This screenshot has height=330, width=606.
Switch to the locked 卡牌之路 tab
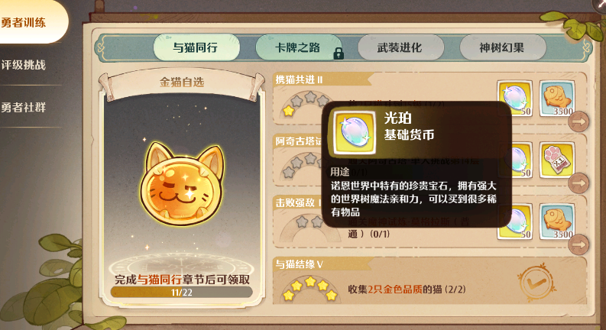(x=298, y=47)
